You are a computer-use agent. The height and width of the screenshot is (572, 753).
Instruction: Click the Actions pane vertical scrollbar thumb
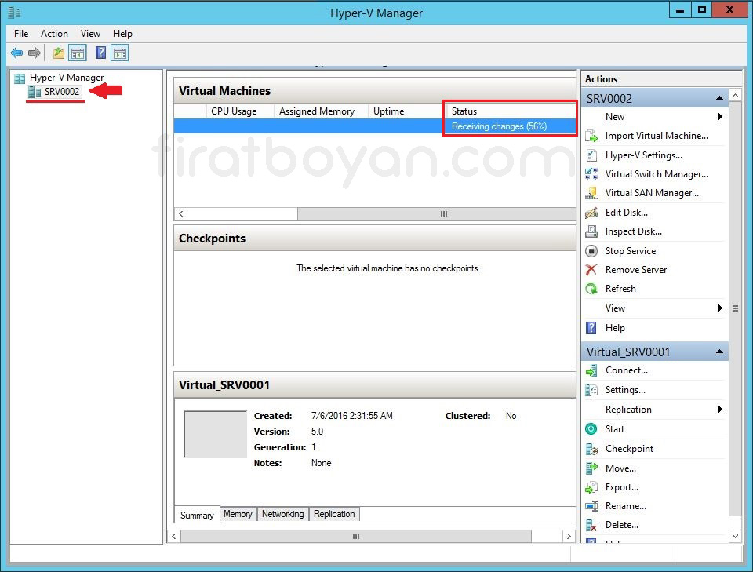click(x=735, y=308)
